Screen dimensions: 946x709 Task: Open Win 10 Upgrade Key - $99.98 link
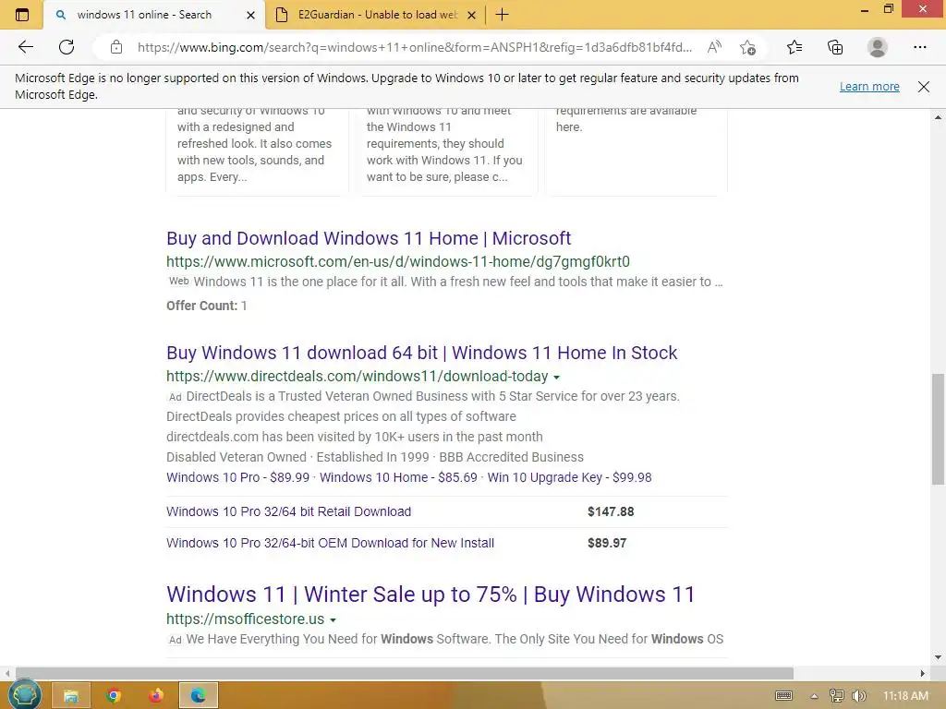pos(569,477)
